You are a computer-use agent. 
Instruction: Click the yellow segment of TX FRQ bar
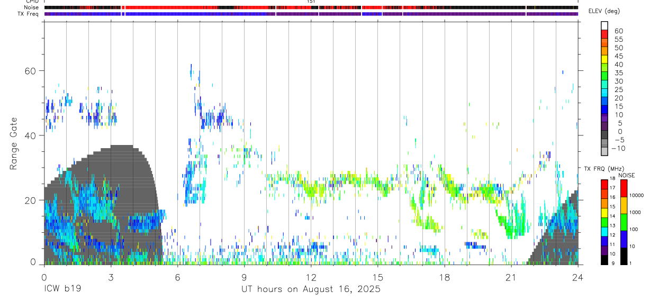click(604, 213)
